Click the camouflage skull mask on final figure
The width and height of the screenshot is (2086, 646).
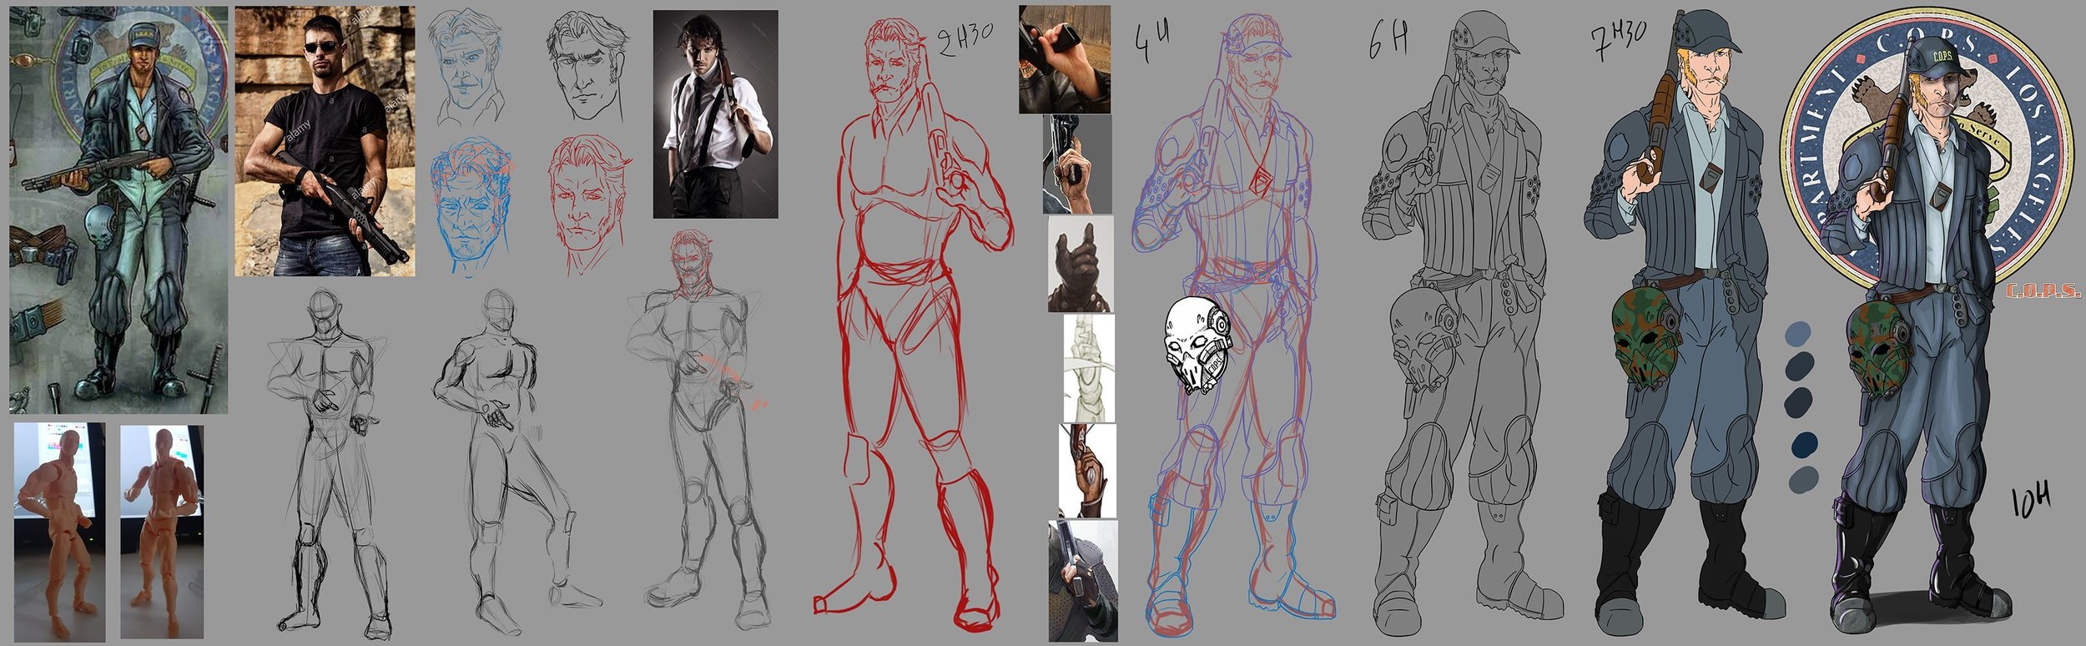pos(1882,351)
